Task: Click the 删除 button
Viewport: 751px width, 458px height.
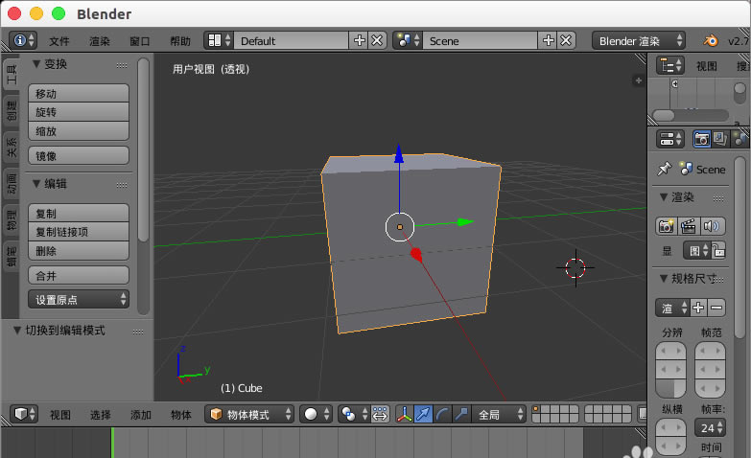Action: [79, 251]
